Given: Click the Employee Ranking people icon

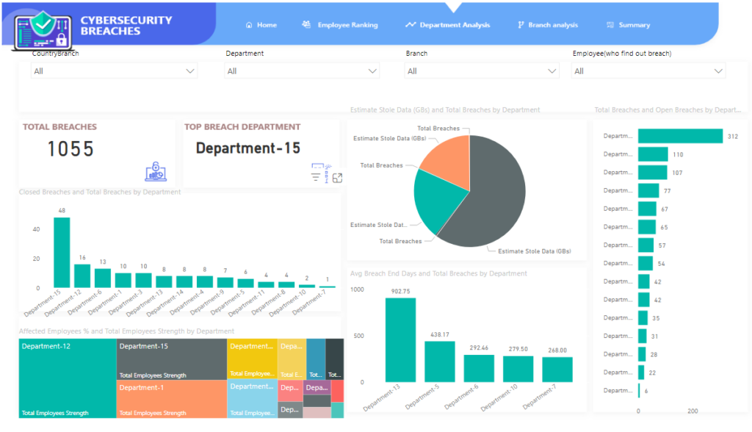Looking at the screenshot, I should (306, 25).
